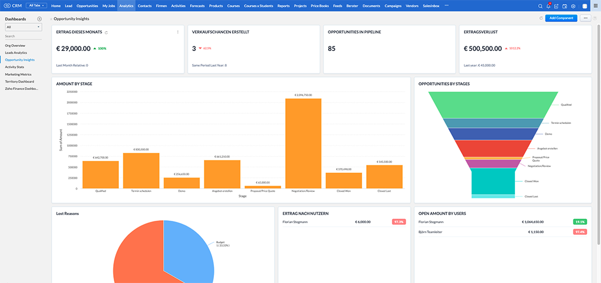
Task: Open the user profile avatar
Action: [x=585, y=6]
